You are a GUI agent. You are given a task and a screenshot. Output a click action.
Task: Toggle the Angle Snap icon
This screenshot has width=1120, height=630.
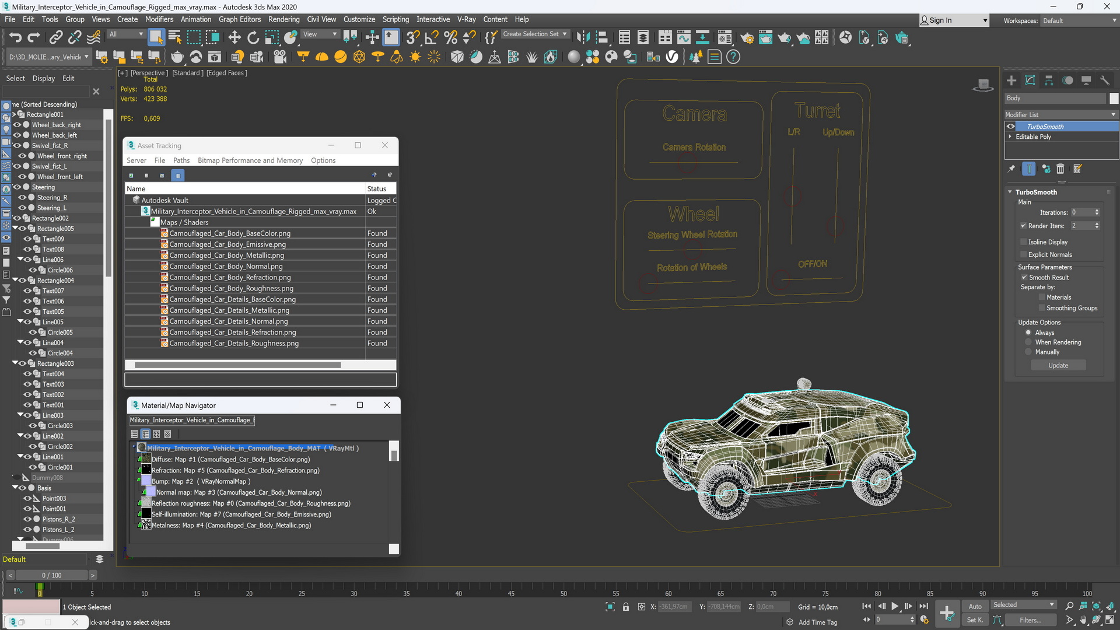(432, 38)
